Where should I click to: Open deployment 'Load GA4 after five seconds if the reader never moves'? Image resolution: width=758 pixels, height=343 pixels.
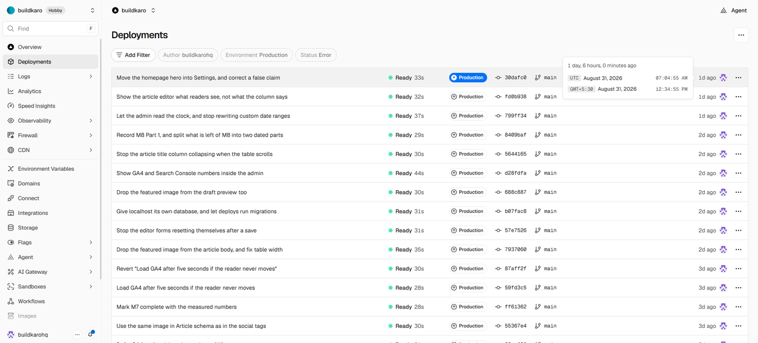pos(186,288)
